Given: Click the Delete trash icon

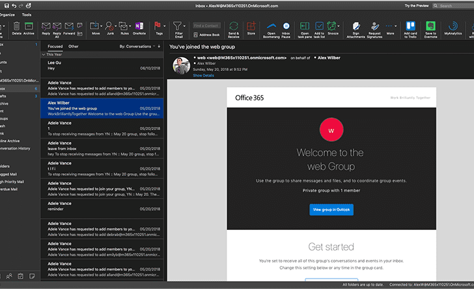Looking at the screenshot, I should (17, 26).
